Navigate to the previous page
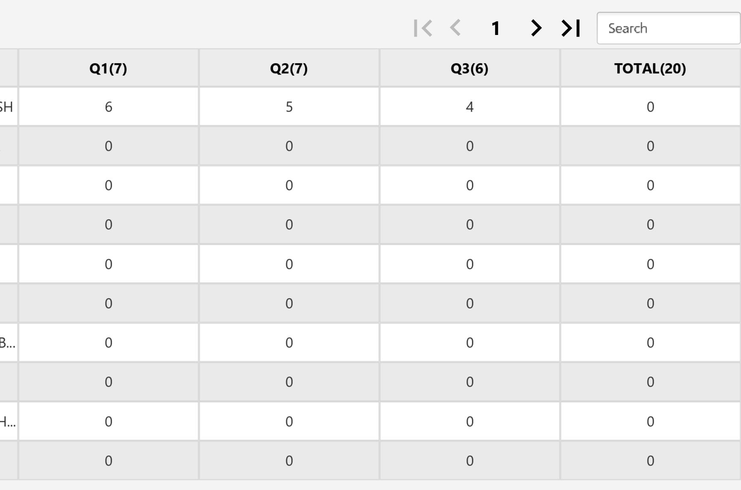Viewport: 741px width, 490px height. pyautogui.click(x=455, y=28)
